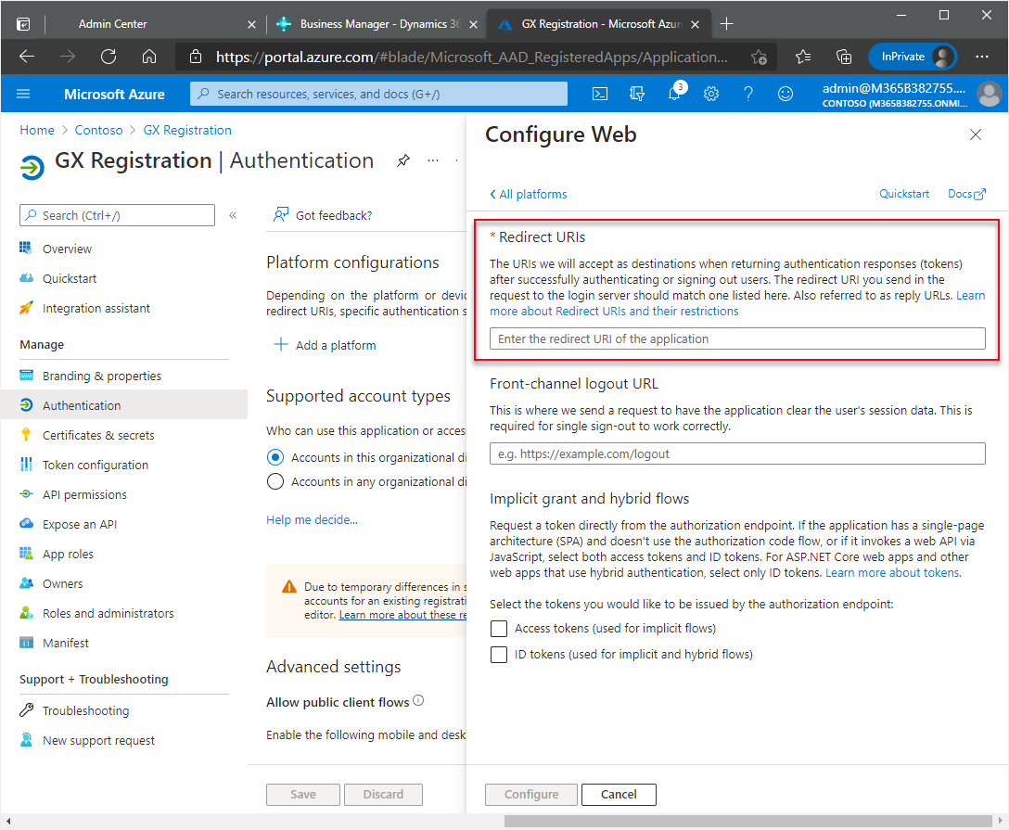Open the notifications bell icon
The image size is (1009, 830).
click(x=674, y=94)
